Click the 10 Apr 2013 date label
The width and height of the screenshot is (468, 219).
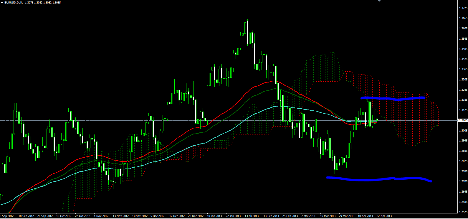click(x=366, y=216)
